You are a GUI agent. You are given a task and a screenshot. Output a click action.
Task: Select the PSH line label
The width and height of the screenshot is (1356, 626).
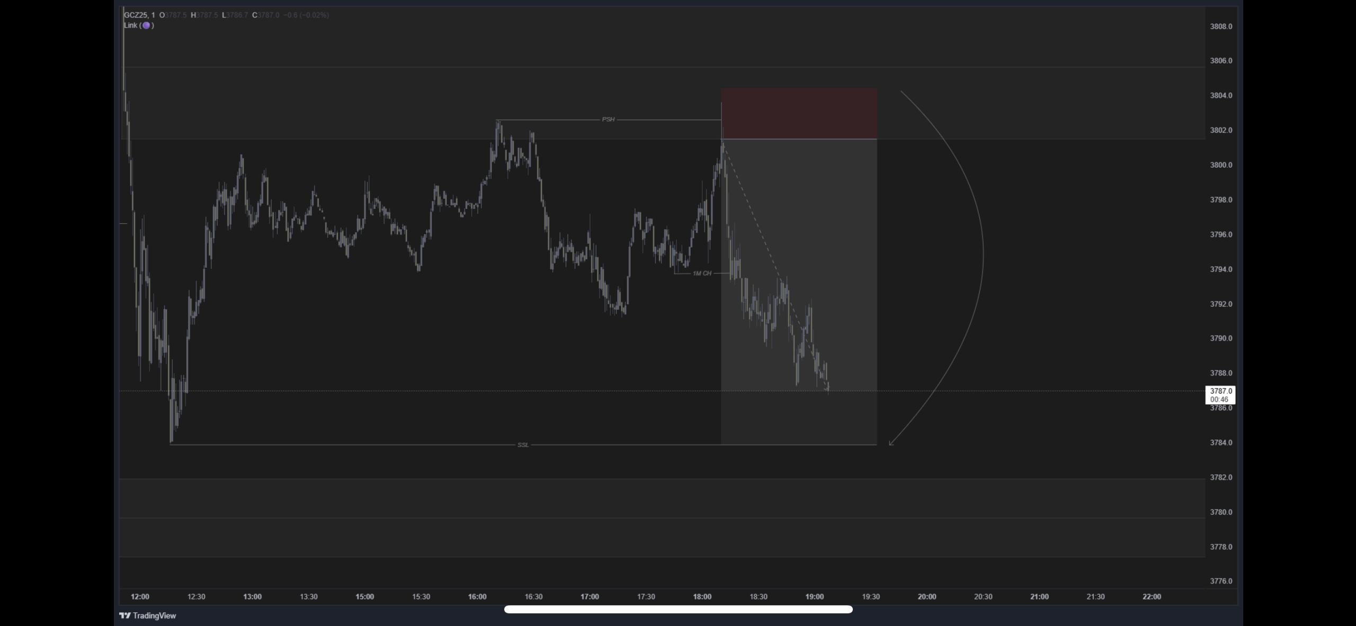tap(608, 120)
